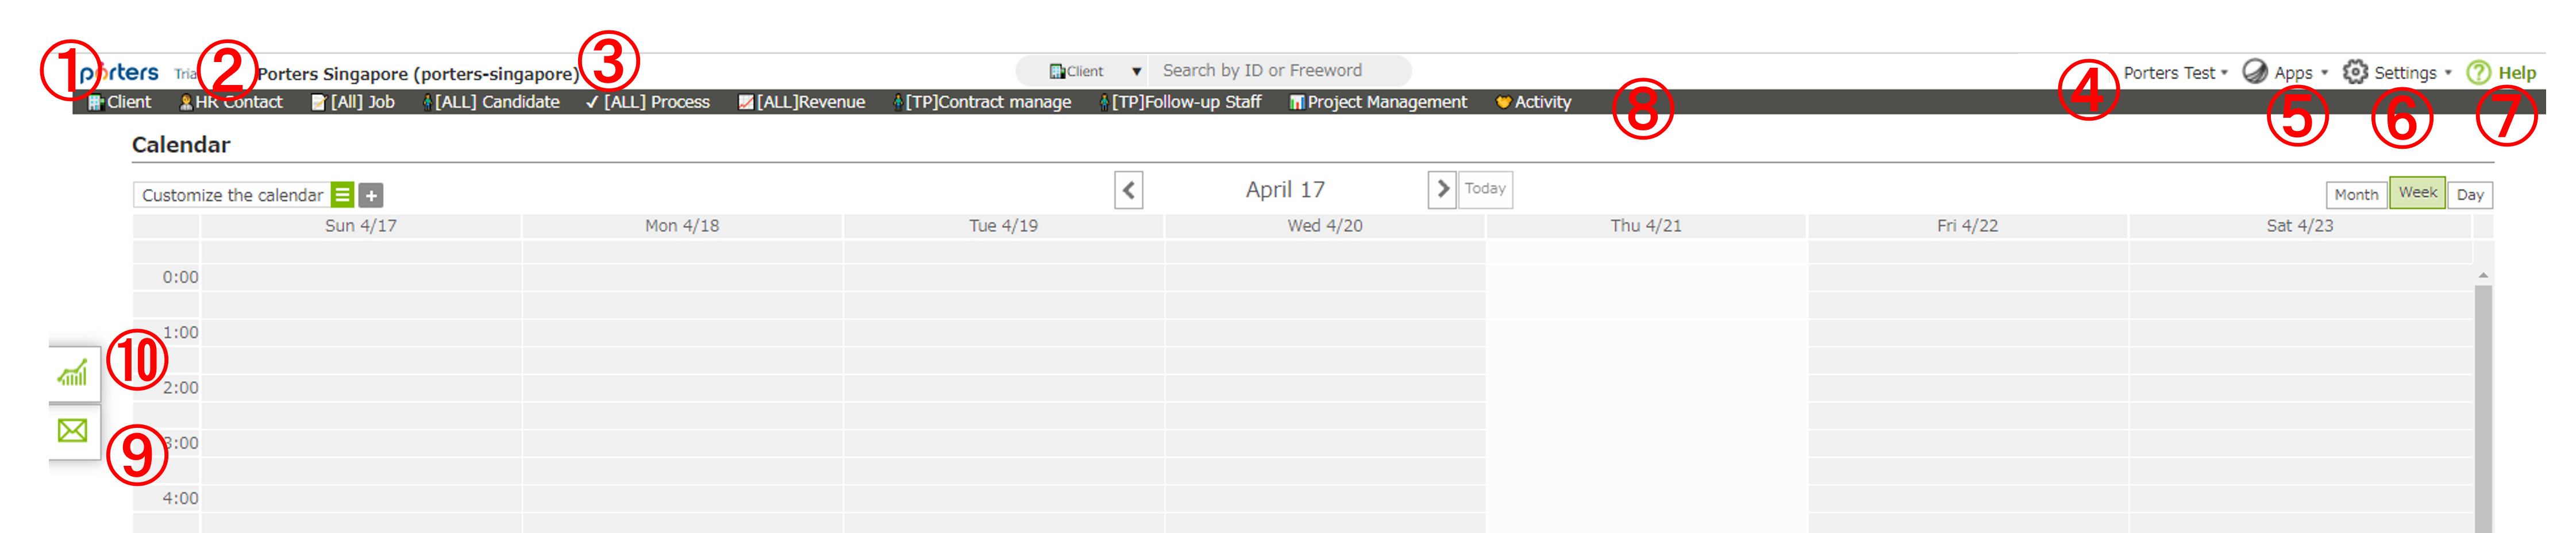Click the calendar vertical scrollbar
The width and height of the screenshot is (2576, 533).
pyautogui.click(x=2483, y=400)
